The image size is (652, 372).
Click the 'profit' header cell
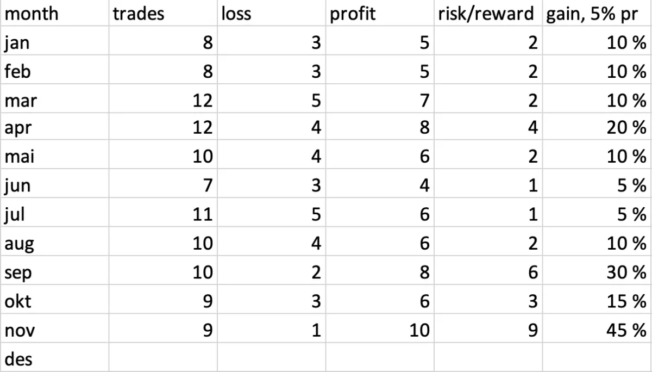pos(380,13)
